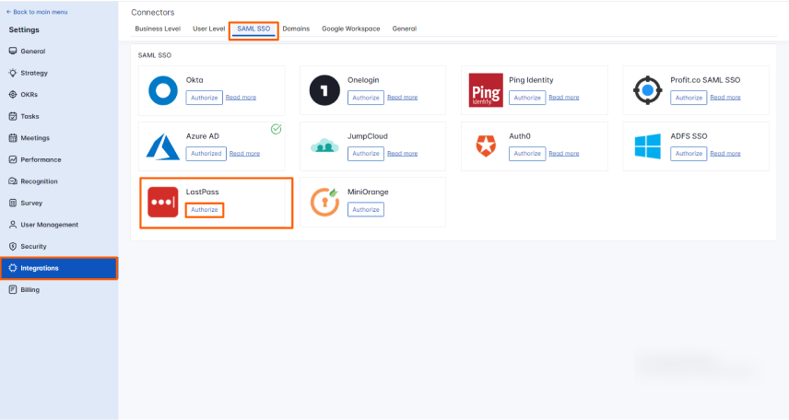Click the JumpCloud logo

(324, 146)
